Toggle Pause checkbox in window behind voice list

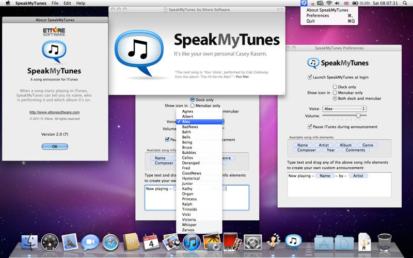(167, 139)
